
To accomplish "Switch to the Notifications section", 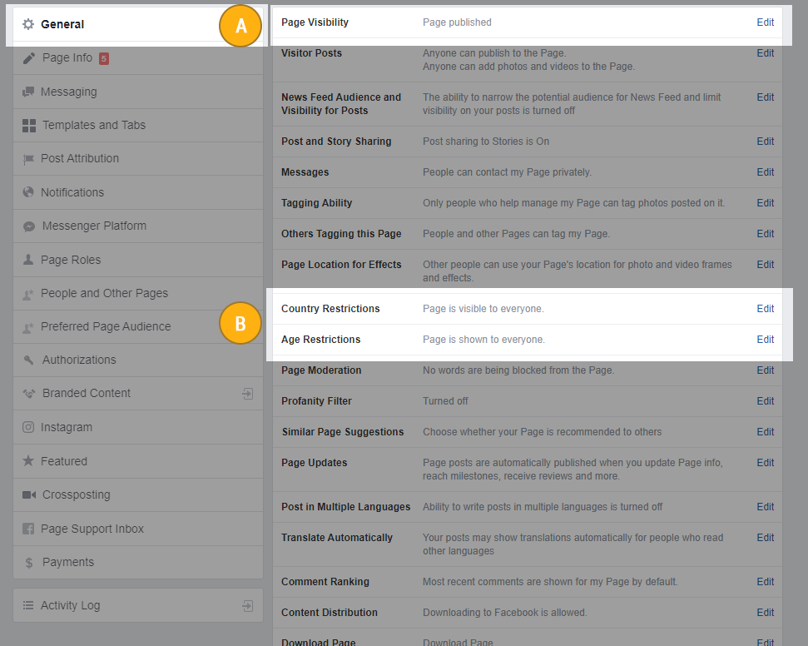I will [138, 192].
